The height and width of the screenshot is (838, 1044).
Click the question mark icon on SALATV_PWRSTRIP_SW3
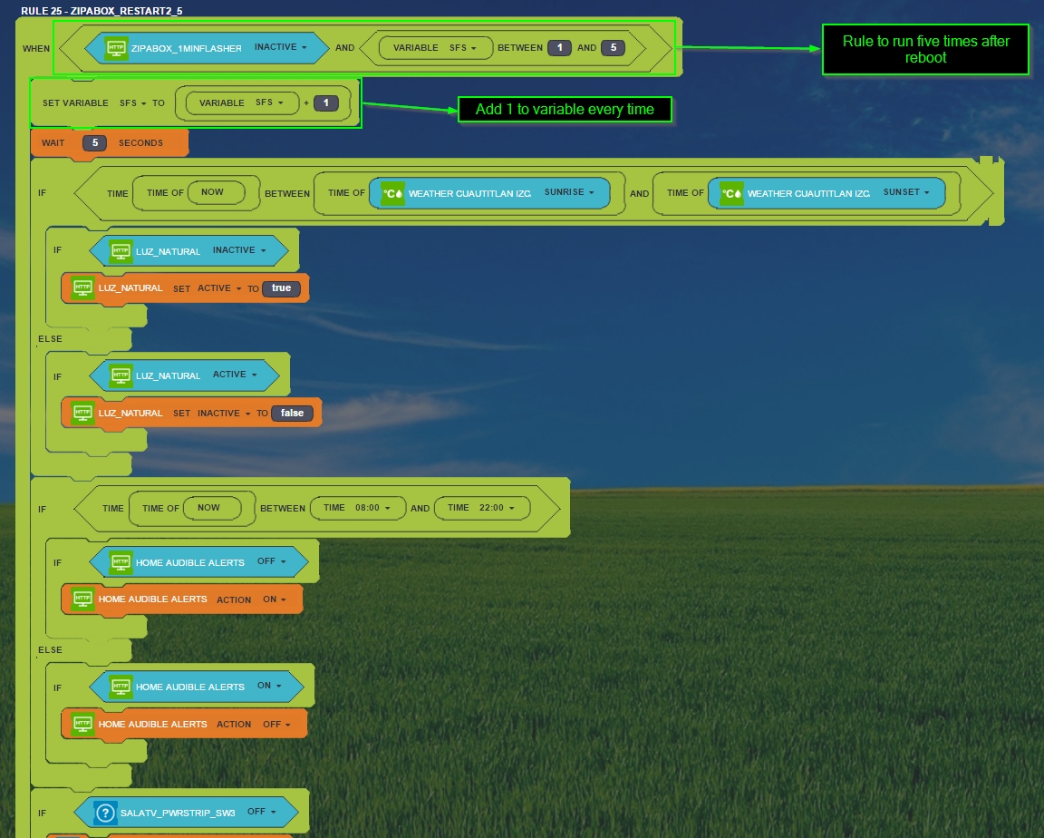click(x=106, y=813)
